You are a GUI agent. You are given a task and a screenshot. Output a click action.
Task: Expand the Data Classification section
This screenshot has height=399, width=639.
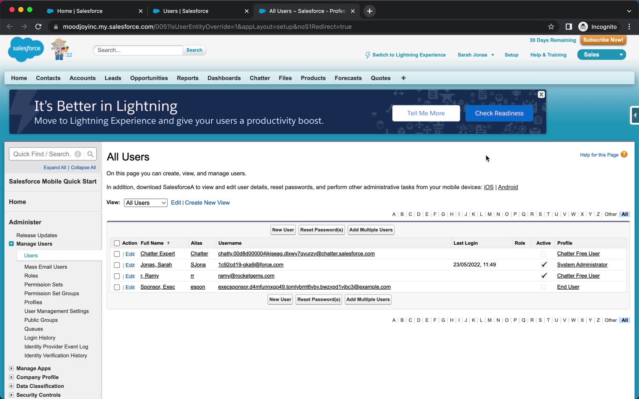tap(11, 386)
